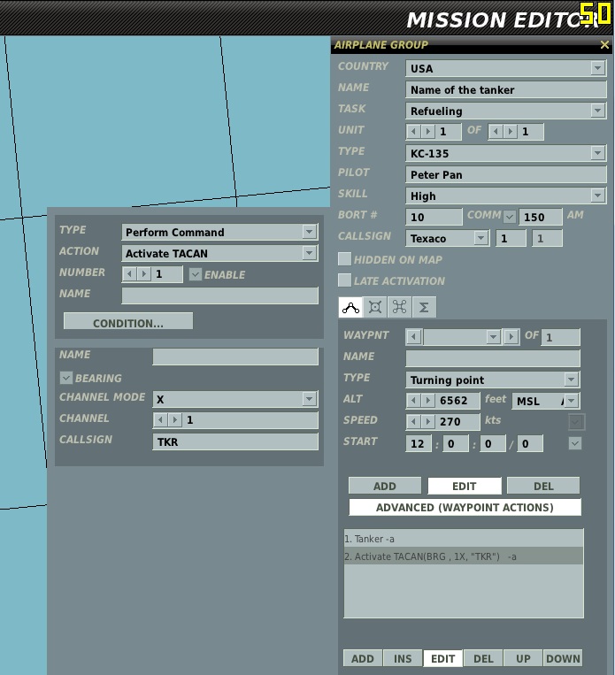Click Advanced (Waypoint Actions) button
This screenshot has height=675, width=615.
[465, 507]
